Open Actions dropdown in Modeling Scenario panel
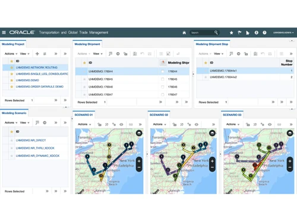The width and height of the screenshot is (297, 222). point(11,123)
